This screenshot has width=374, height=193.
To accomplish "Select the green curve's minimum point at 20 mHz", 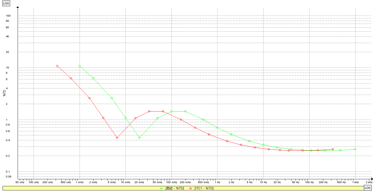I will [x=139, y=138].
